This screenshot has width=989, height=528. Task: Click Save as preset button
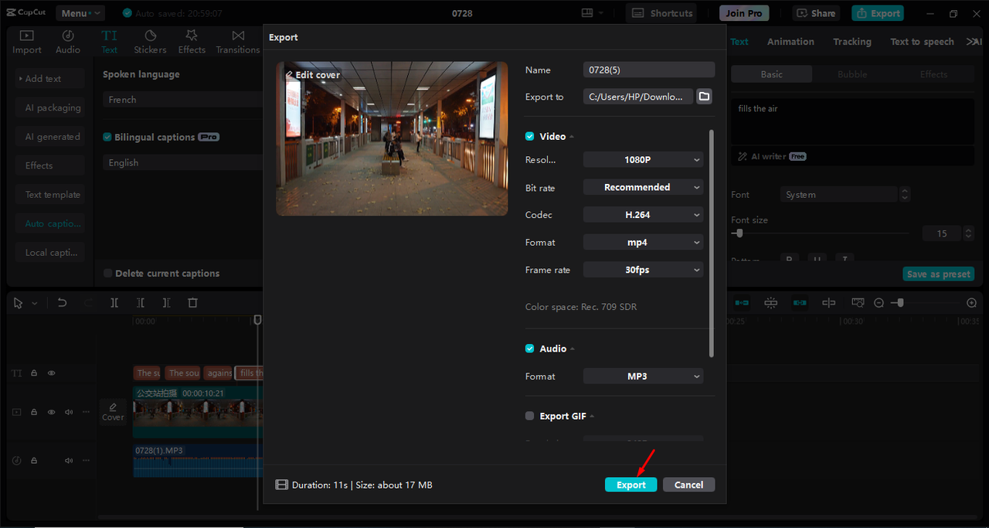939,274
